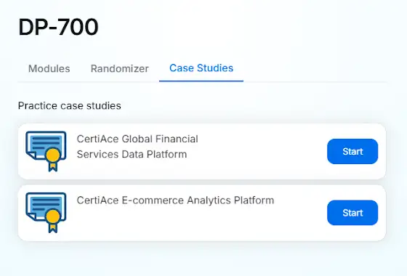Click the Practice case studies label
The height and width of the screenshot is (276, 407).
coord(70,106)
